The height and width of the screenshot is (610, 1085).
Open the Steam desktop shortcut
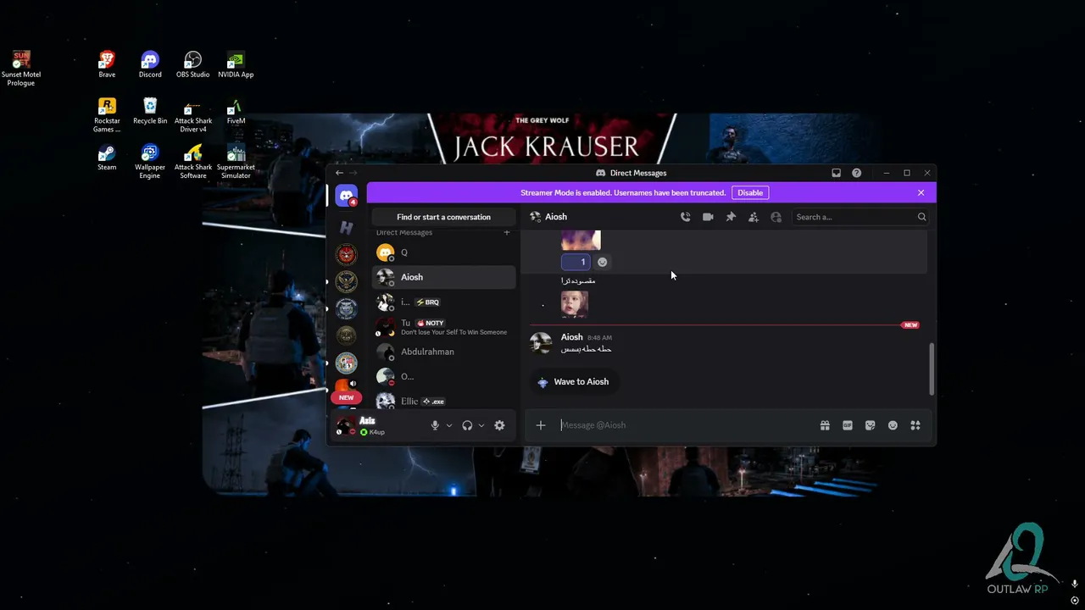[x=107, y=158]
